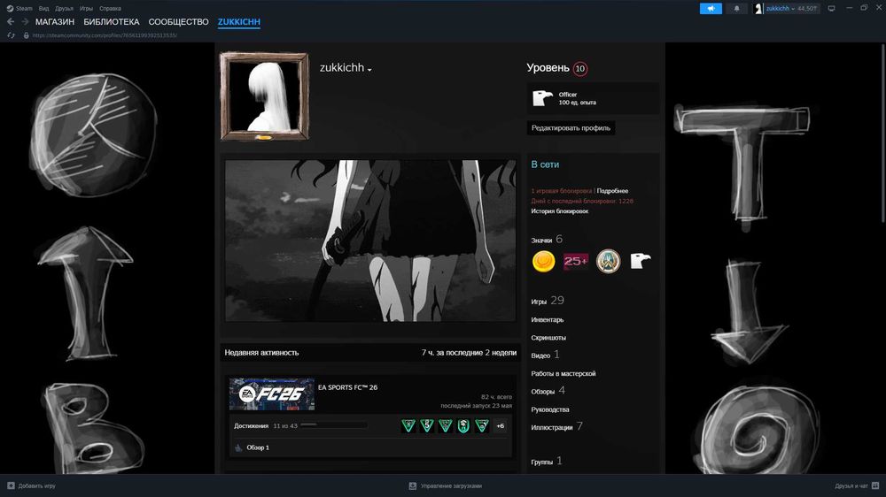Switch to Big Picture mode via the monitor icon

(831, 9)
